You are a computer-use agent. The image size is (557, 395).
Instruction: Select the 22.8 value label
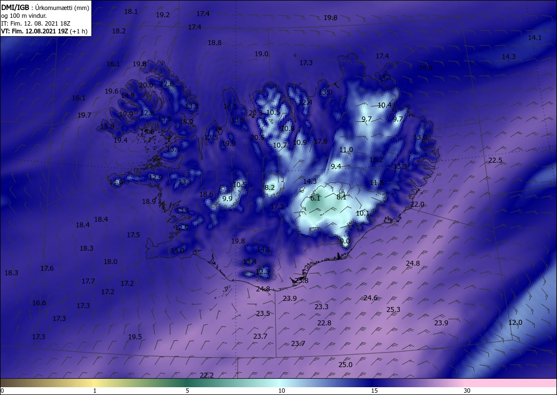coord(324,323)
